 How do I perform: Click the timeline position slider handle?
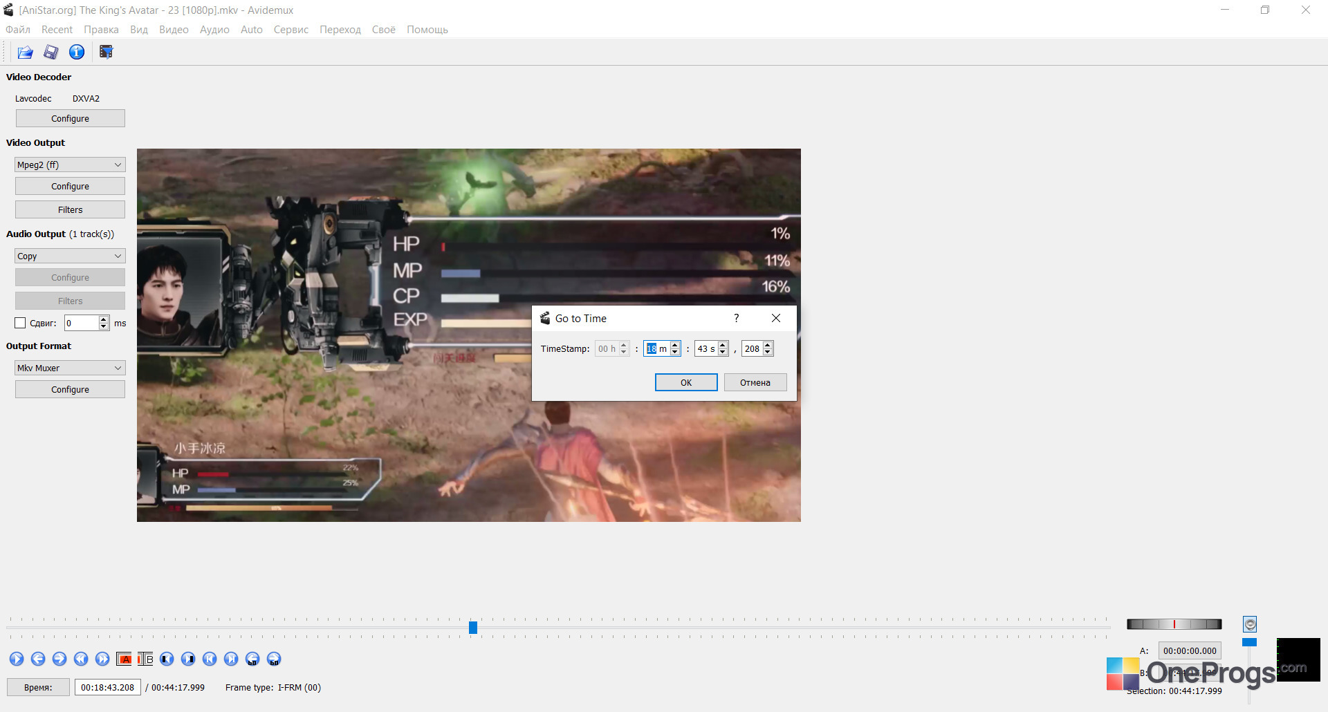[x=473, y=628]
